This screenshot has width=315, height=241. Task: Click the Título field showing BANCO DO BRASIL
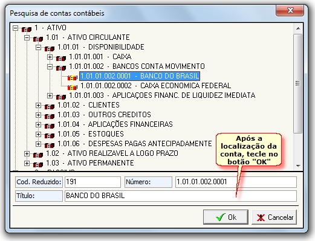[181, 196]
